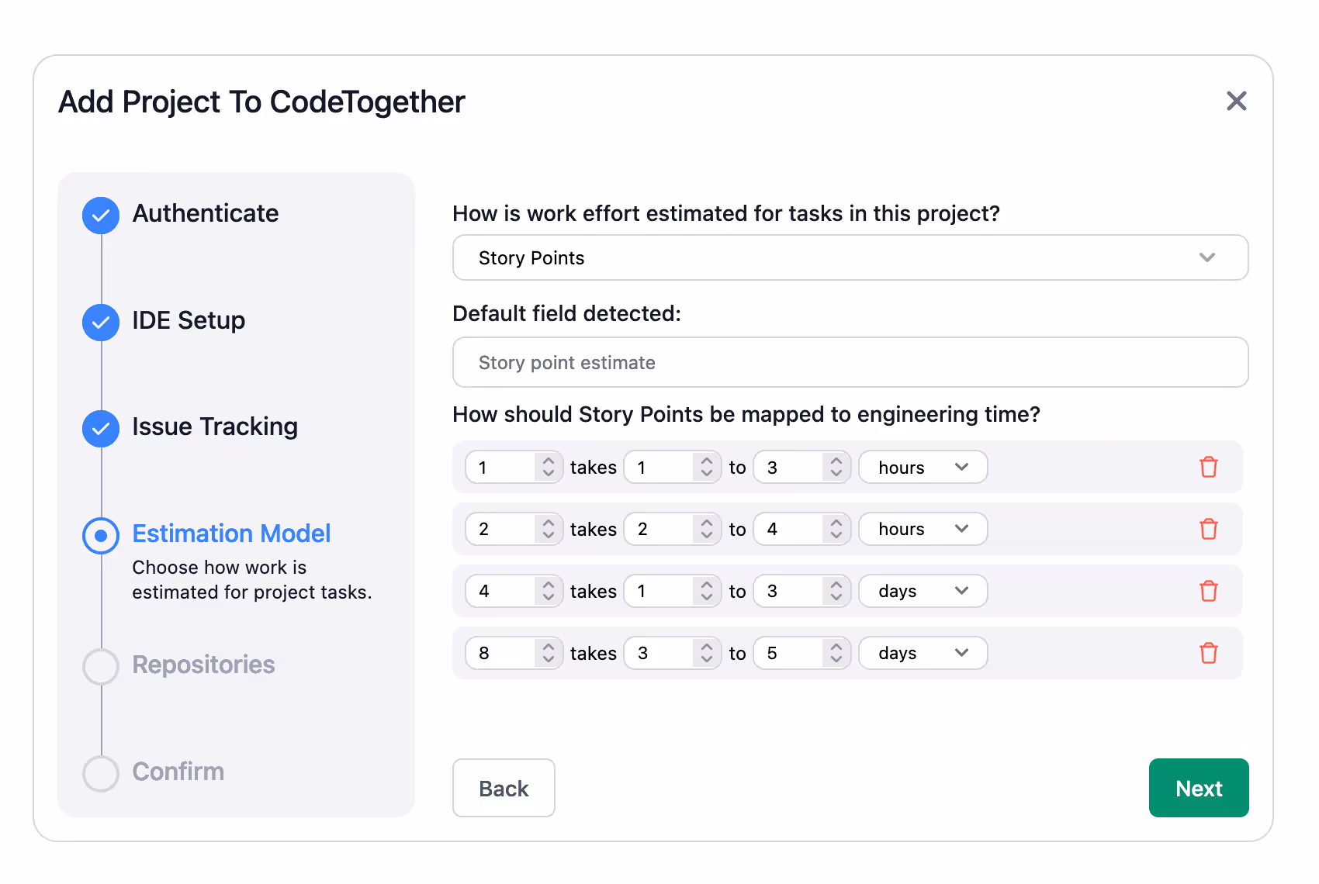Screen dimensions: 1319x884
Task: Change the unit dropdown for 1 point row
Action: click(x=923, y=467)
